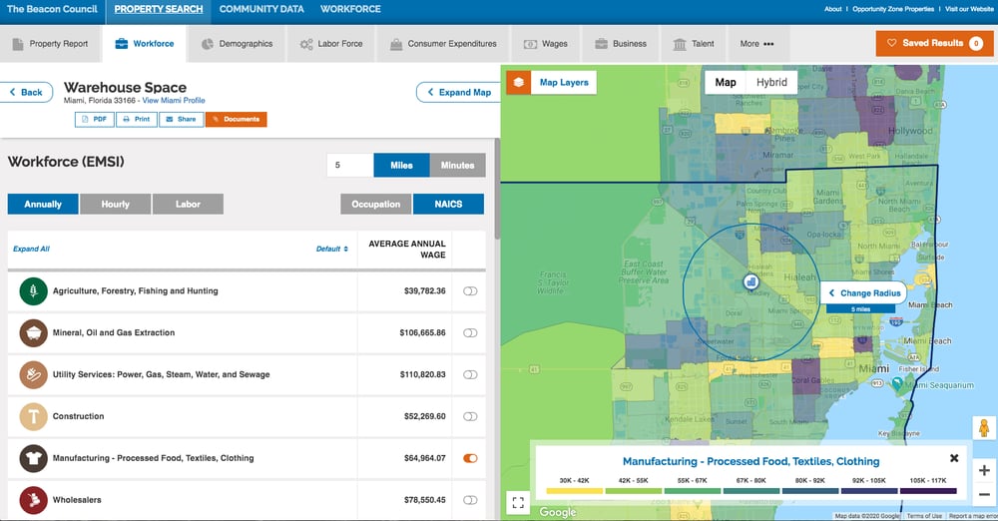Click the workforce panel scrollbar

pyautogui.click(x=497, y=190)
